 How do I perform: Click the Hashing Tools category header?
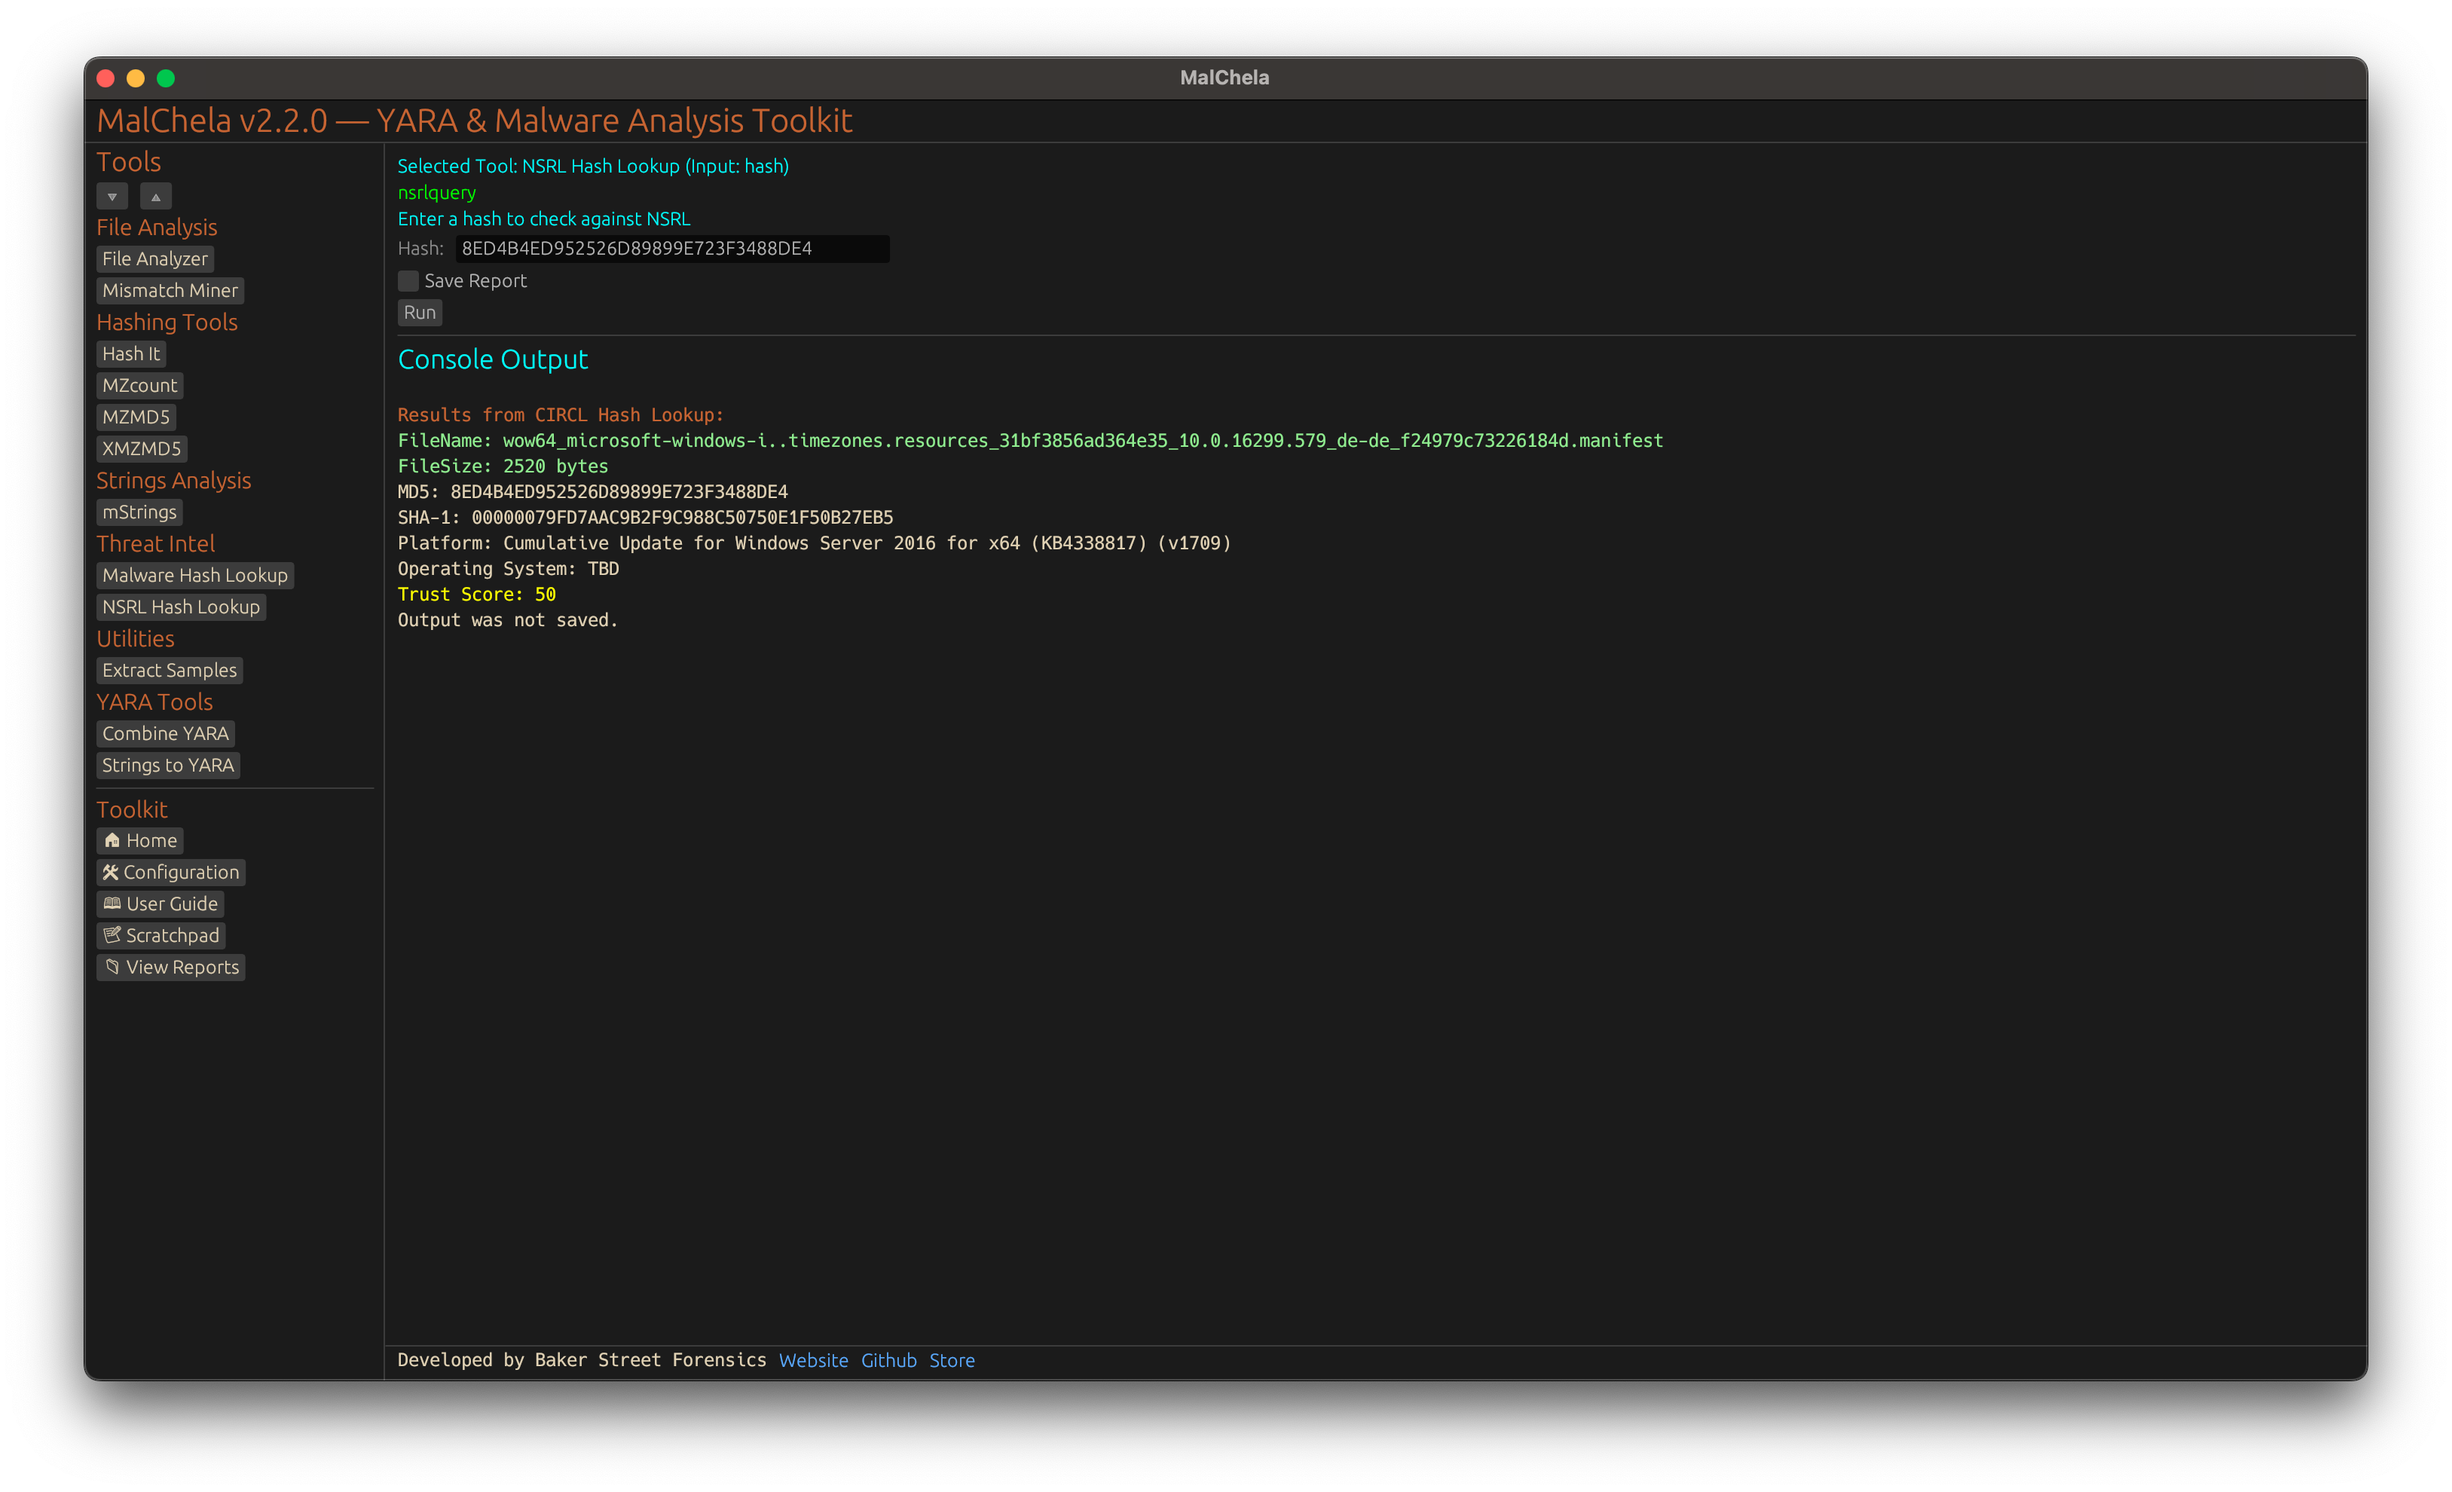pyautogui.click(x=167, y=323)
